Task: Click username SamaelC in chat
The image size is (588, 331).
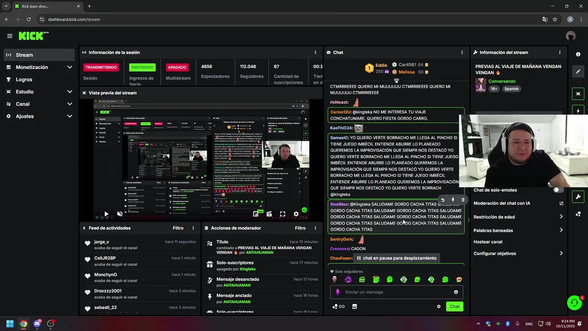Action: 339,138
